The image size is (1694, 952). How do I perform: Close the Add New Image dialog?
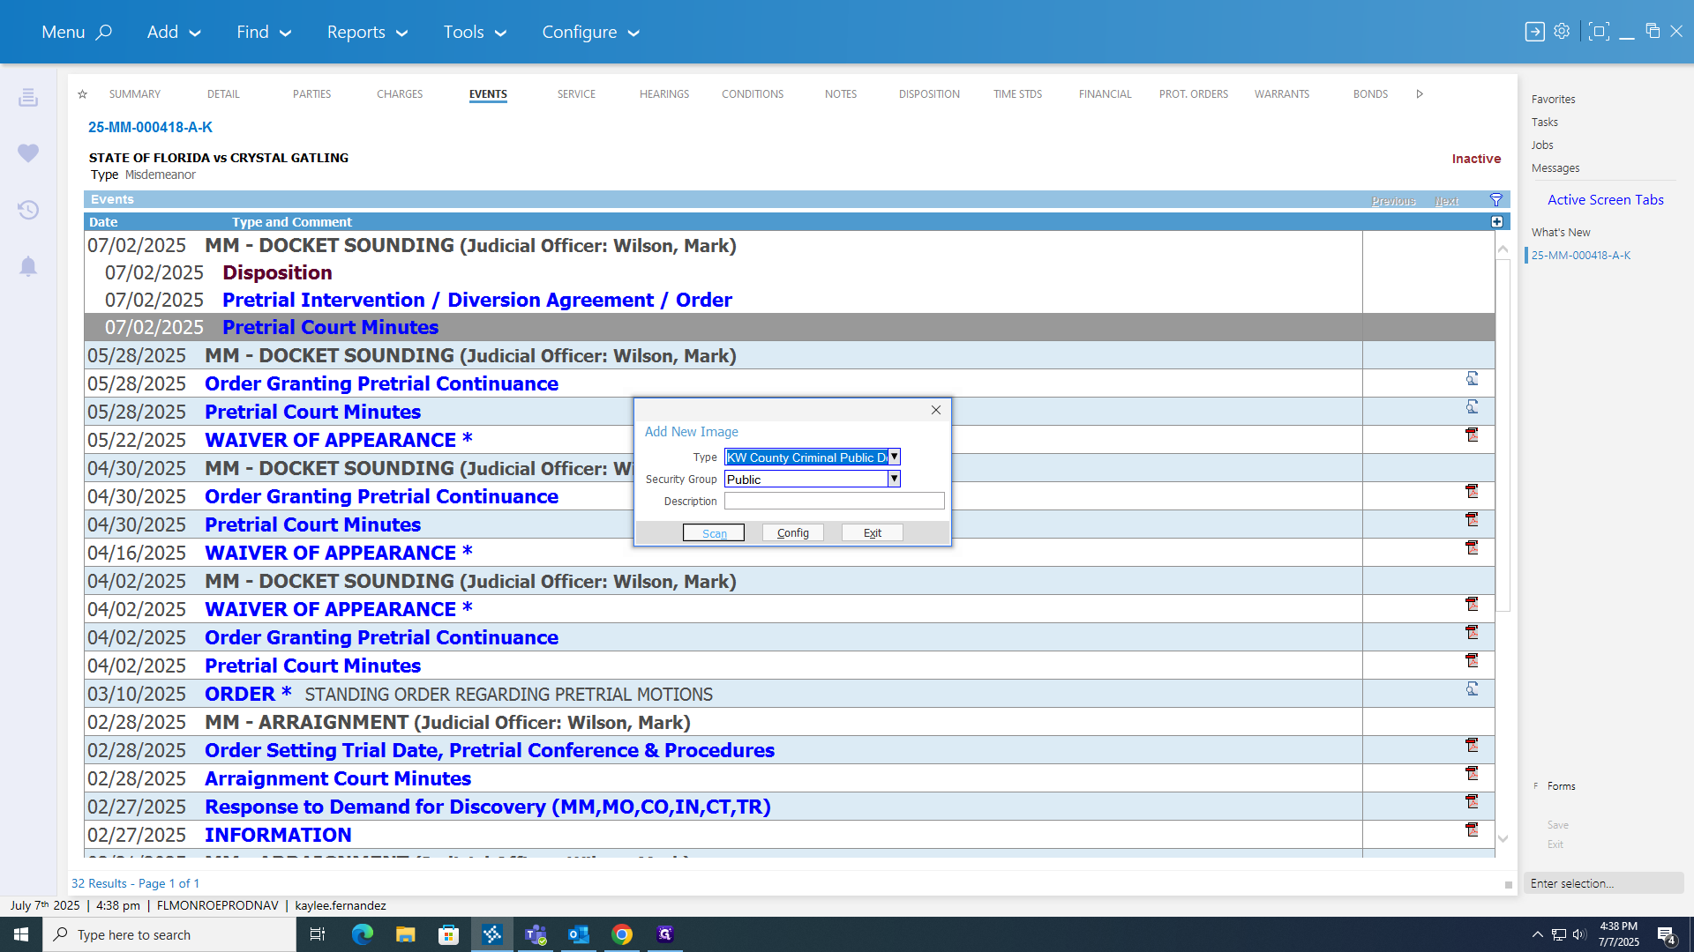click(x=936, y=410)
